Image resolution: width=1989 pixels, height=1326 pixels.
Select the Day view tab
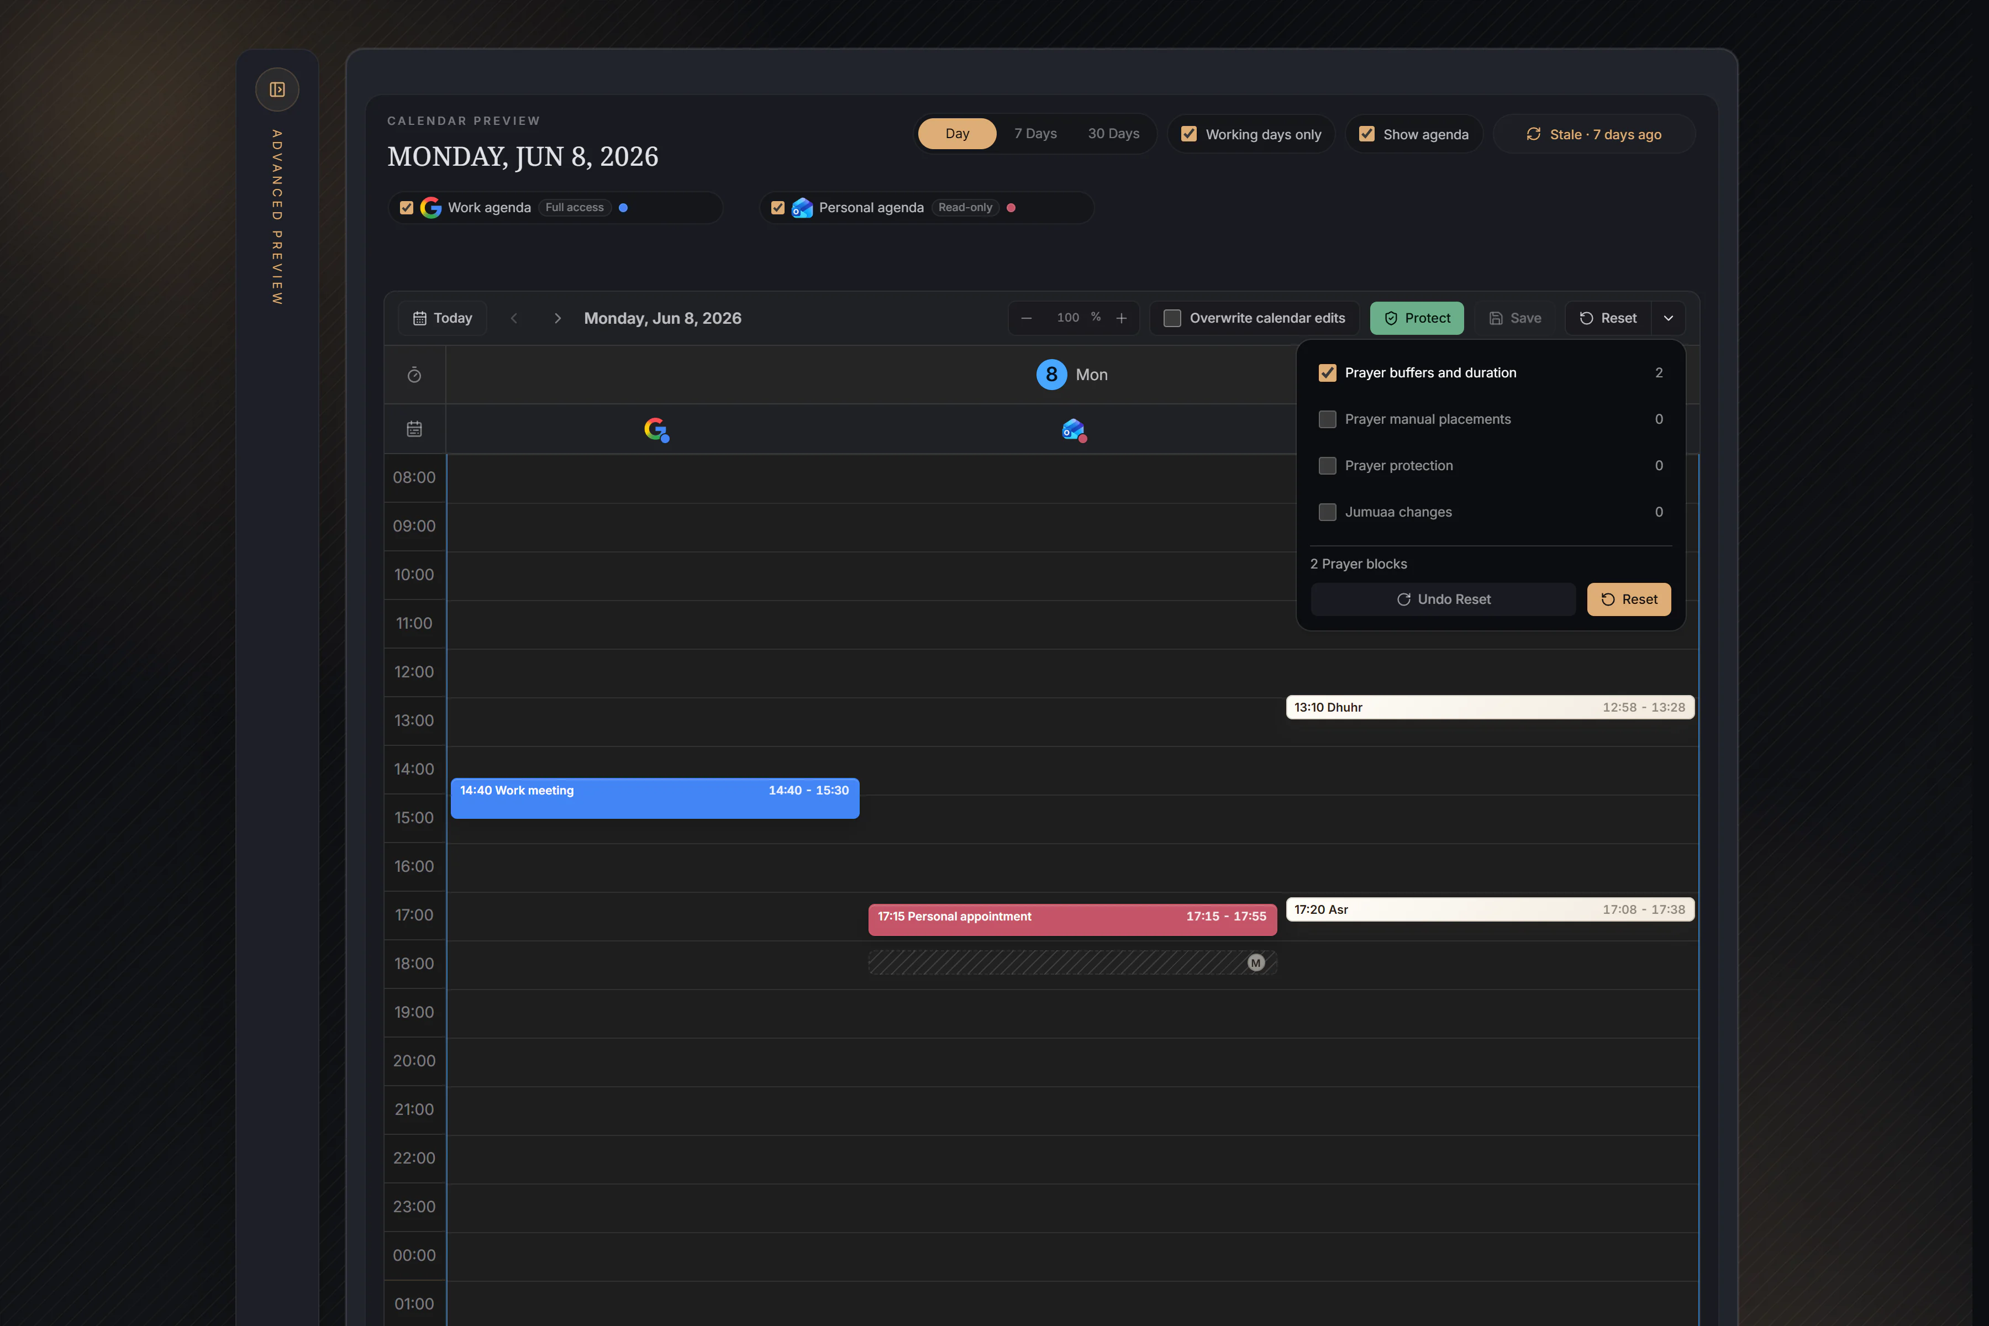pyautogui.click(x=957, y=134)
